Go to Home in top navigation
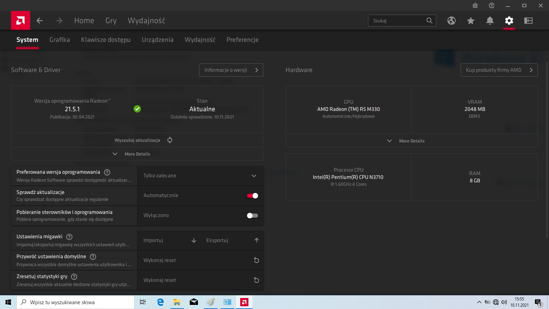The height and width of the screenshot is (309, 549). pyautogui.click(x=84, y=21)
